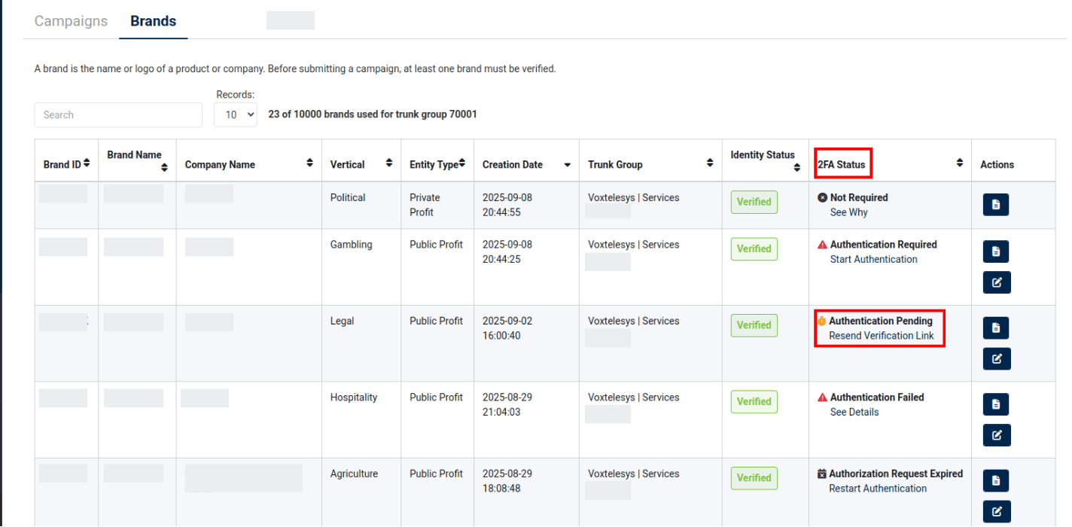Image resolution: width=1072 pixels, height=527 pixels.
Task: Click into the brand Search field
Action: click(x=118, y=115)
